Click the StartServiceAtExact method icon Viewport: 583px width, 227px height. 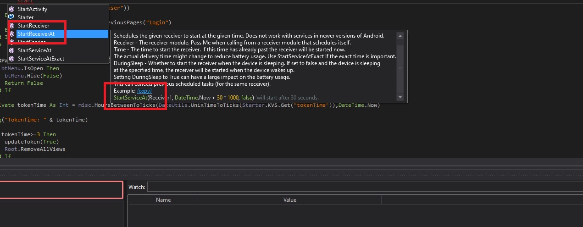11,59
